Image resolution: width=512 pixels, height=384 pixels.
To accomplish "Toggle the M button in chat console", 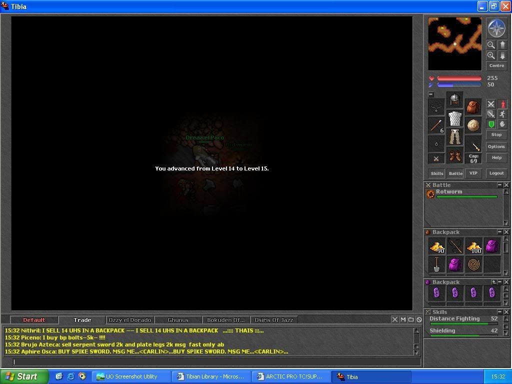I will (403, 319).
